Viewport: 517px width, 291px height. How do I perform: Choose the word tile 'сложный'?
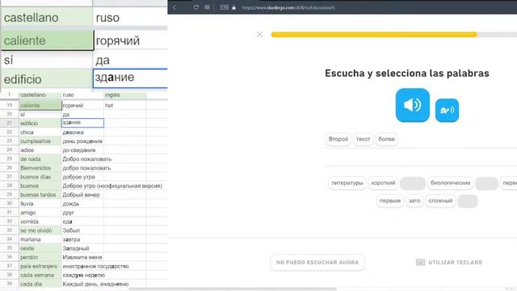click(x=440, y=200)
